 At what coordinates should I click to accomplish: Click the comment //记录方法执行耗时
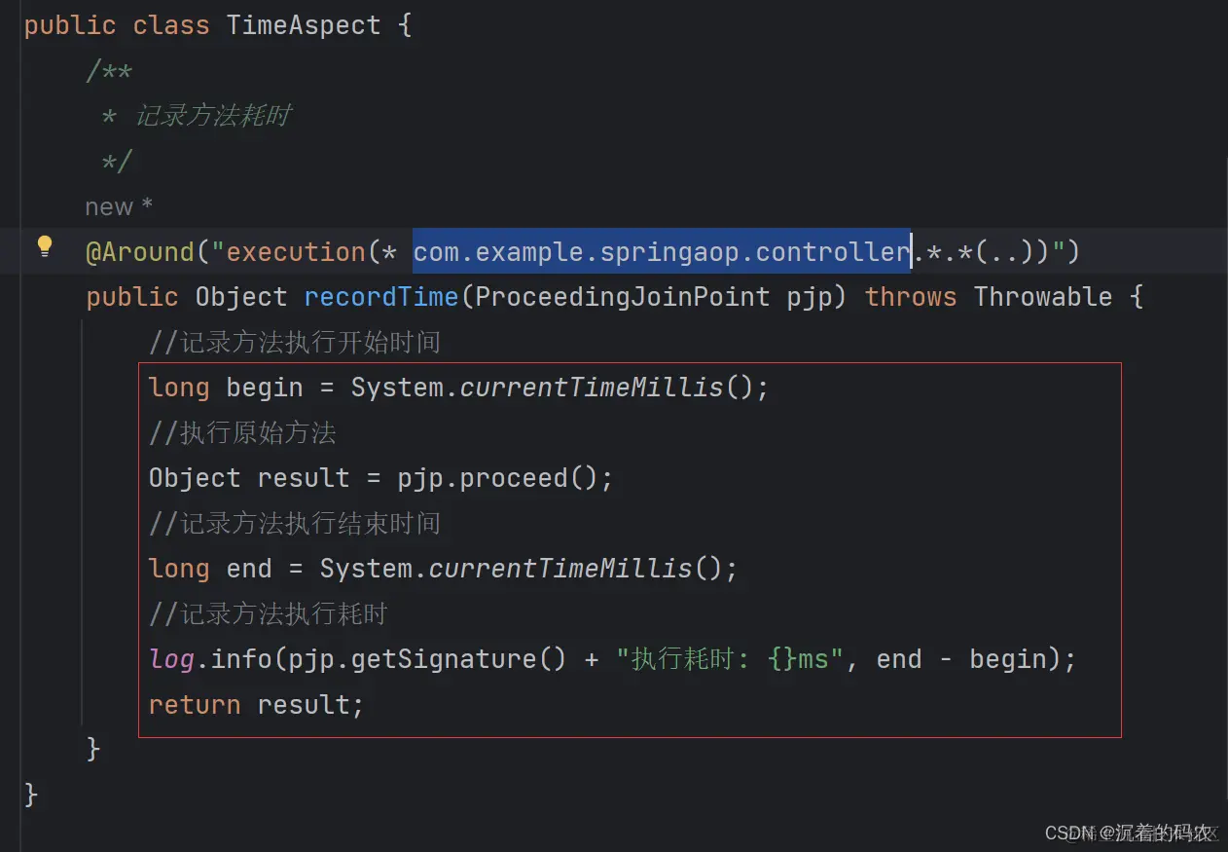click(269, 614)
